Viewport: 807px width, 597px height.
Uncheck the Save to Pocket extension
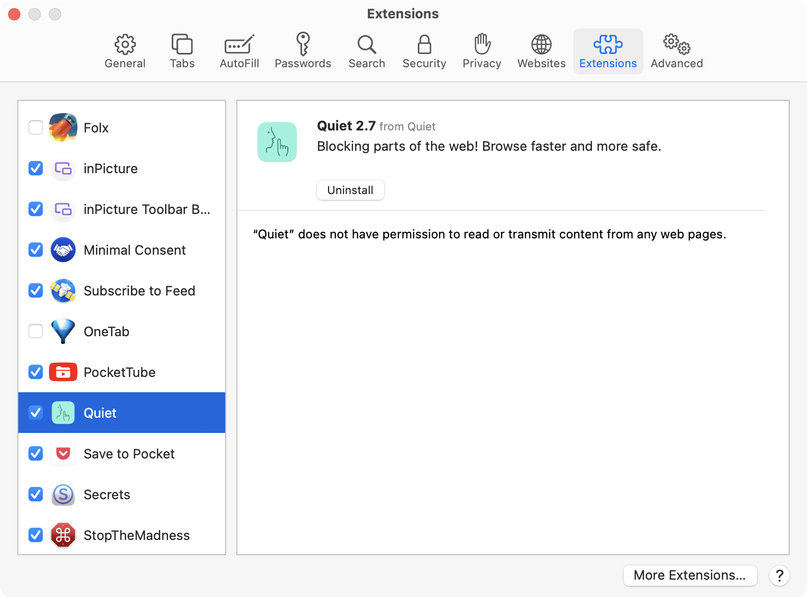[36, 453]
